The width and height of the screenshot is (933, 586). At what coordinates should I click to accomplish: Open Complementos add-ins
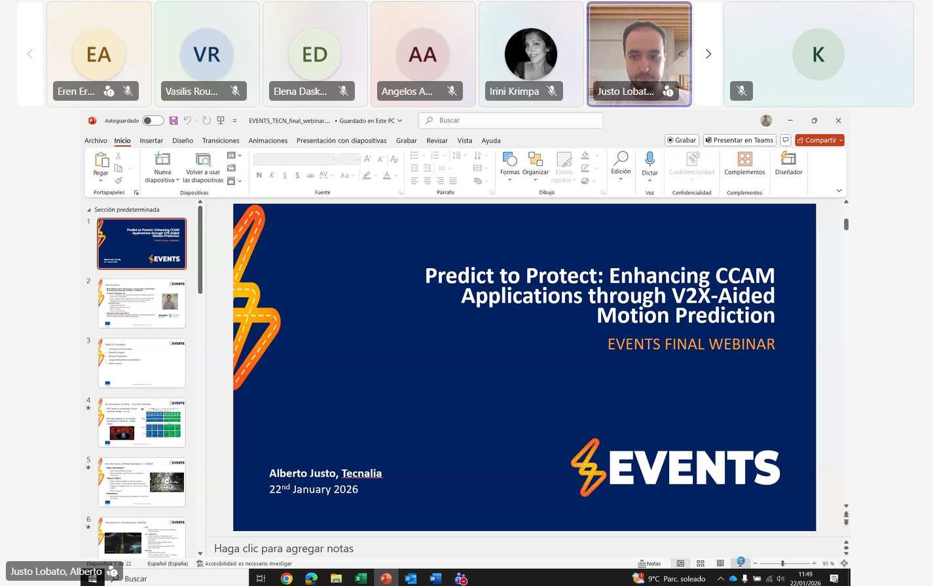tap(744, 164)
